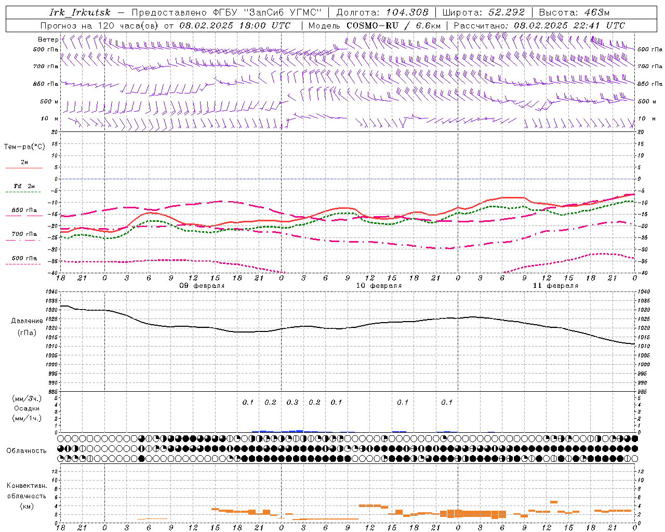Click the latitude value Широта: 52.292

click(484, 12)
